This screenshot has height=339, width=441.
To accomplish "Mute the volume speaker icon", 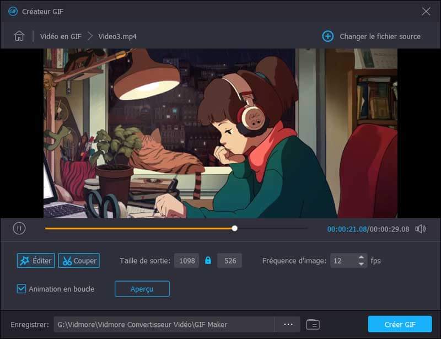I will click(x=421, y=229).
